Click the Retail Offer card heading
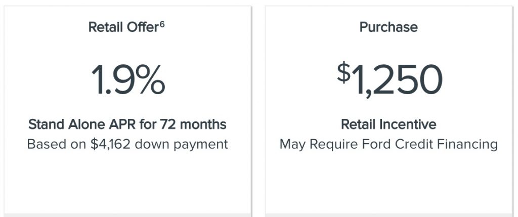 point(126,27)
